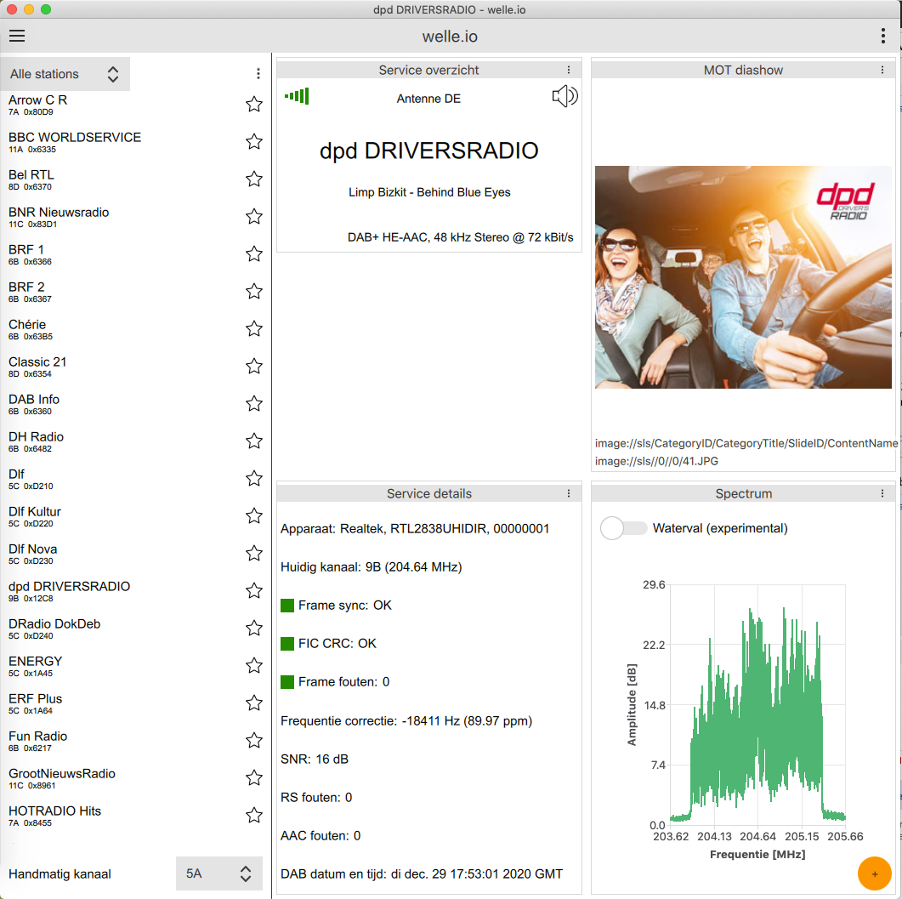Star the Dlf Nova station
Image resolution: width=902 pixels, height=899 pixels.
coord(254,553)
